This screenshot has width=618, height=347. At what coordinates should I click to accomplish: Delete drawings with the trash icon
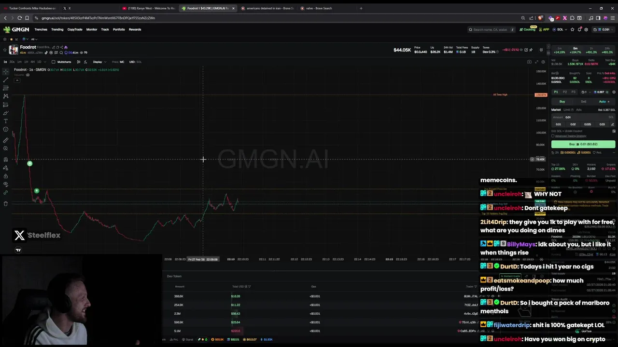[x=6, y=203]
